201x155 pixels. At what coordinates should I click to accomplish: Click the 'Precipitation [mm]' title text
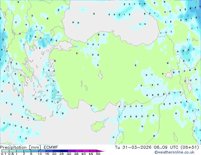21,147
